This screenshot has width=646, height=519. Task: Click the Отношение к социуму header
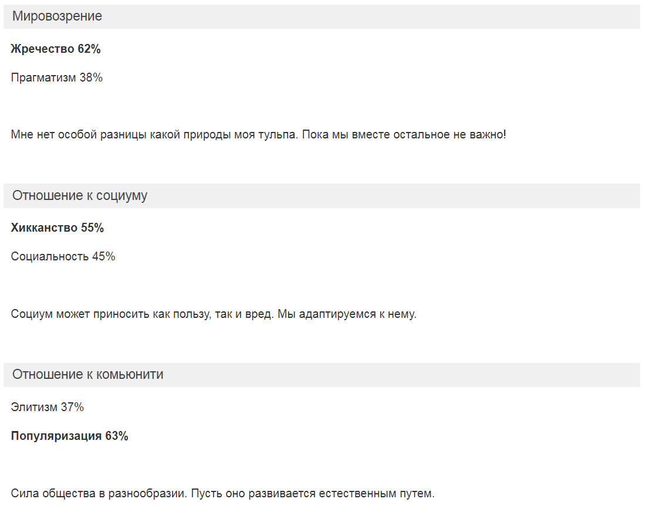coord(322,196)
